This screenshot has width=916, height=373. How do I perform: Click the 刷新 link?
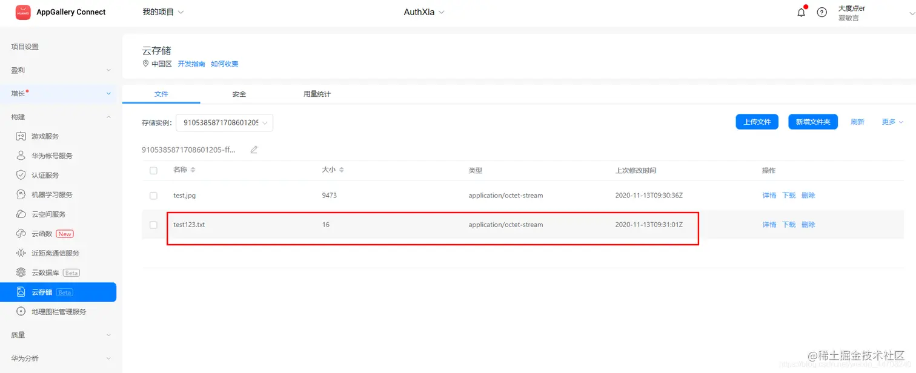pyautogui.click(x=857, y=122)
